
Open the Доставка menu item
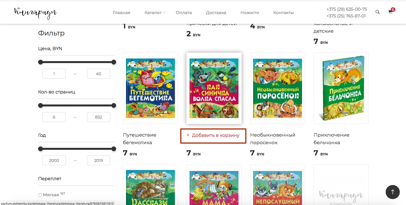point(216,13)
